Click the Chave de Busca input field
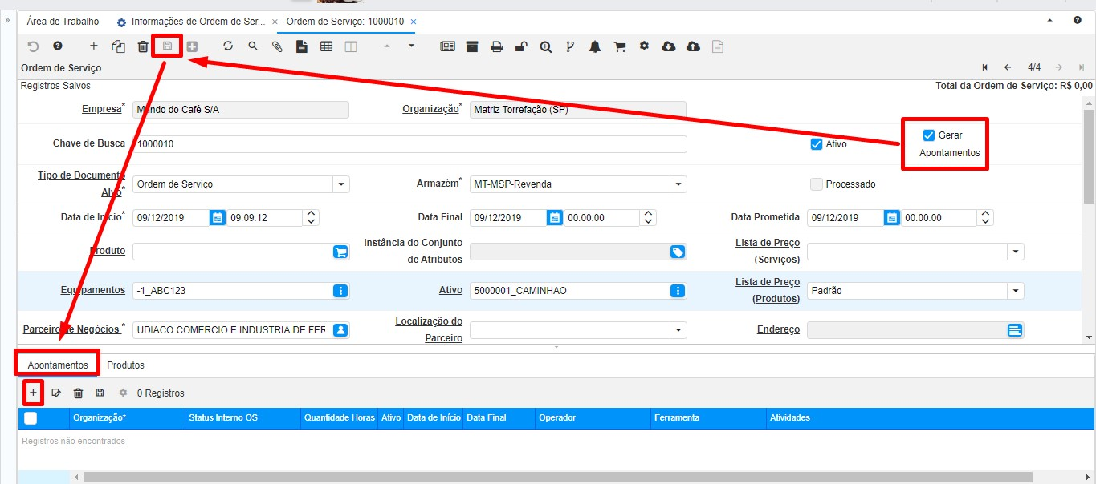This screenshot has height=484, width=1096. click(409, 144)
